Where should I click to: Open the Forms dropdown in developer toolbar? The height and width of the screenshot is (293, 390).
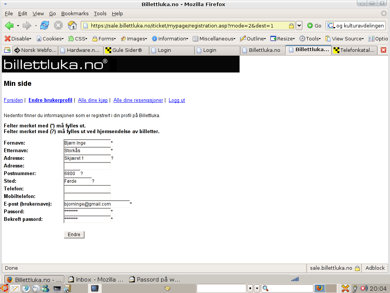coord(104,39)
